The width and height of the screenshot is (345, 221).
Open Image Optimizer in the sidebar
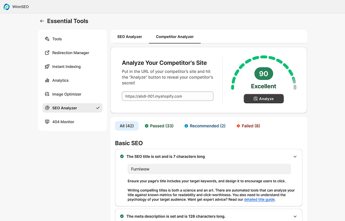[72, 94]
